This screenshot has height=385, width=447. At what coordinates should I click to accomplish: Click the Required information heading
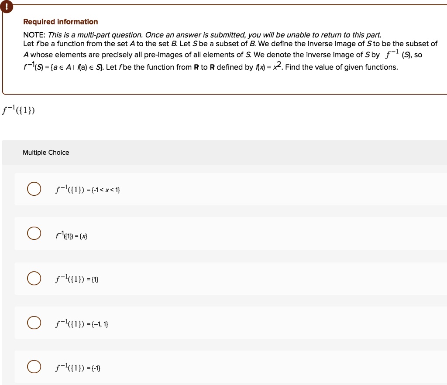(60, 21)
